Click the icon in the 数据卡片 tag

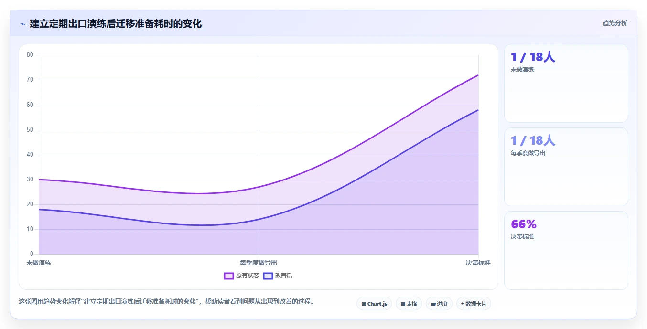(x=463, y=304)
